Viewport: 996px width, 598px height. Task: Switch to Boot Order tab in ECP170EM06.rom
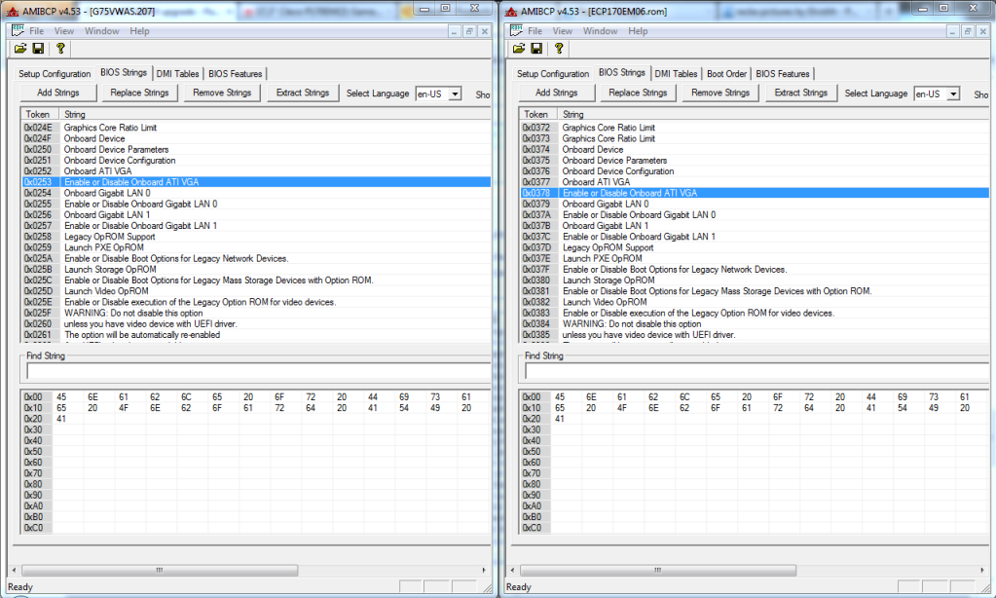(x=726, y=74)
